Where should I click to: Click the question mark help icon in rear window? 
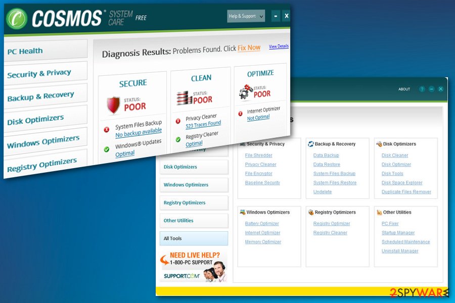click(x=422, y=89)
